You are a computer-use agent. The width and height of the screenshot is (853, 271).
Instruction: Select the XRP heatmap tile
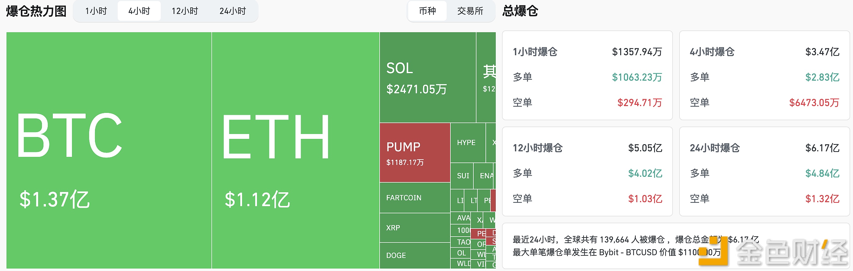(415, 228)
